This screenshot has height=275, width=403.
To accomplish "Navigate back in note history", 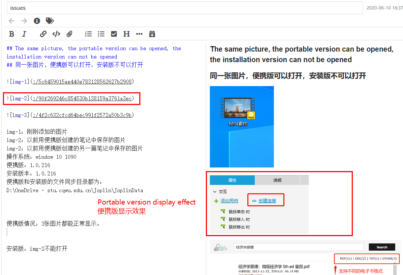I will pyautogui.click(x=12, y=21).
